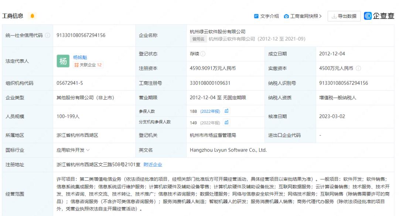
Task: Select 营业期限 value 2012-12-04 至 无固定期限
Action: click(218, 98)
